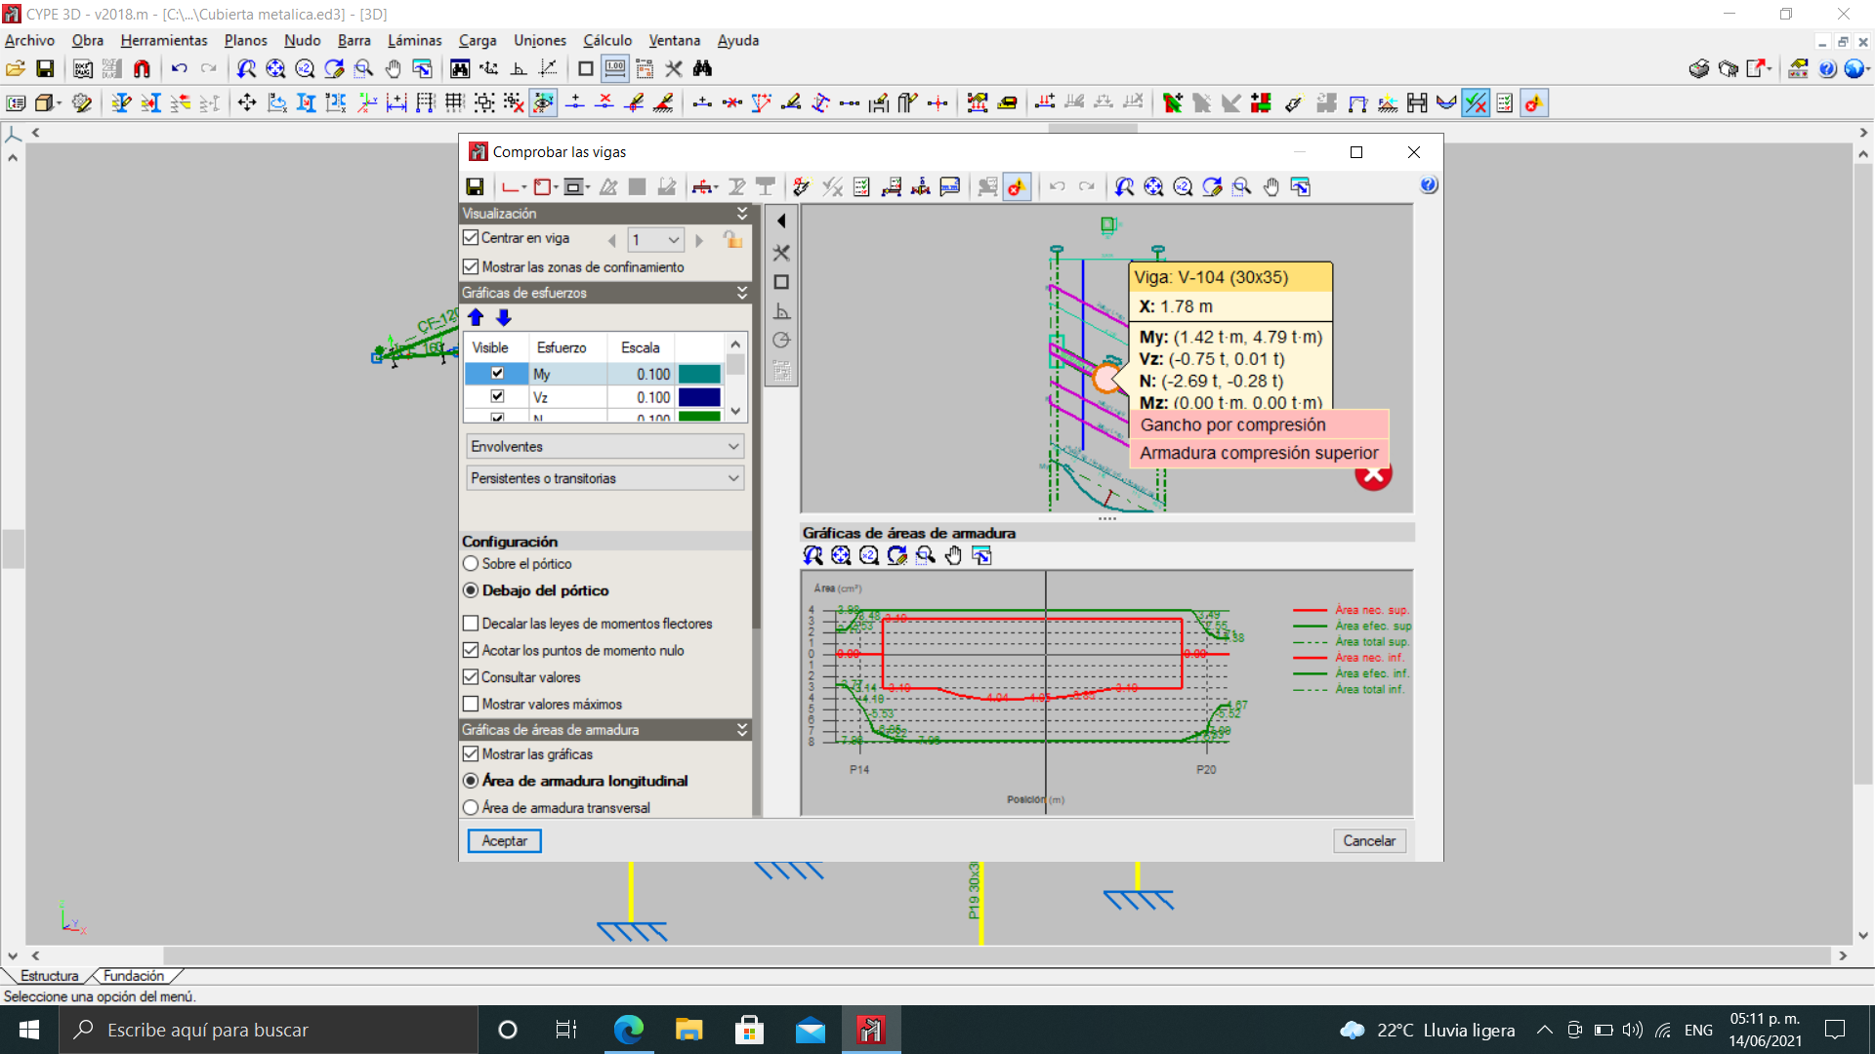Enable Decalar las leyes de momentos flectores
This screenshot has width=1875, height=1054.
pos(471,624)
